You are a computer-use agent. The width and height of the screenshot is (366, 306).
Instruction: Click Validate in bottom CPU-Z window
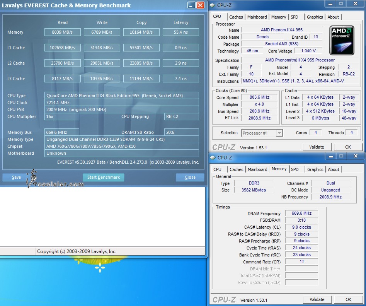pyautogui.click(x=317, y=299)
